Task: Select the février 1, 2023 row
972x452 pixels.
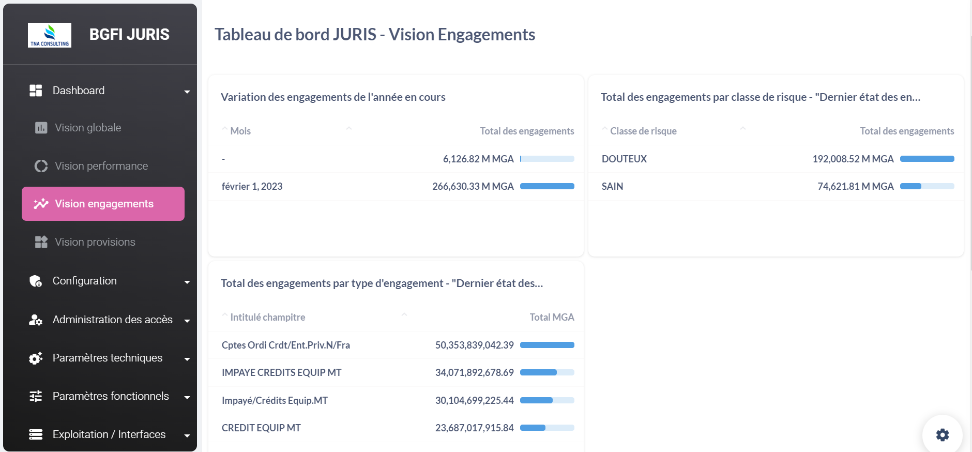Action: pyautogui.click(x=252, y=186)
